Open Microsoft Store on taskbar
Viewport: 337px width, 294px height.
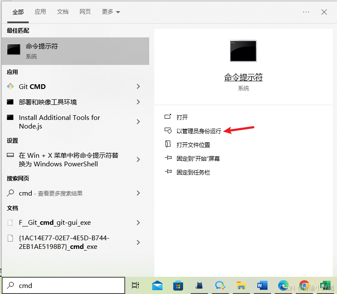coord(178,285)
